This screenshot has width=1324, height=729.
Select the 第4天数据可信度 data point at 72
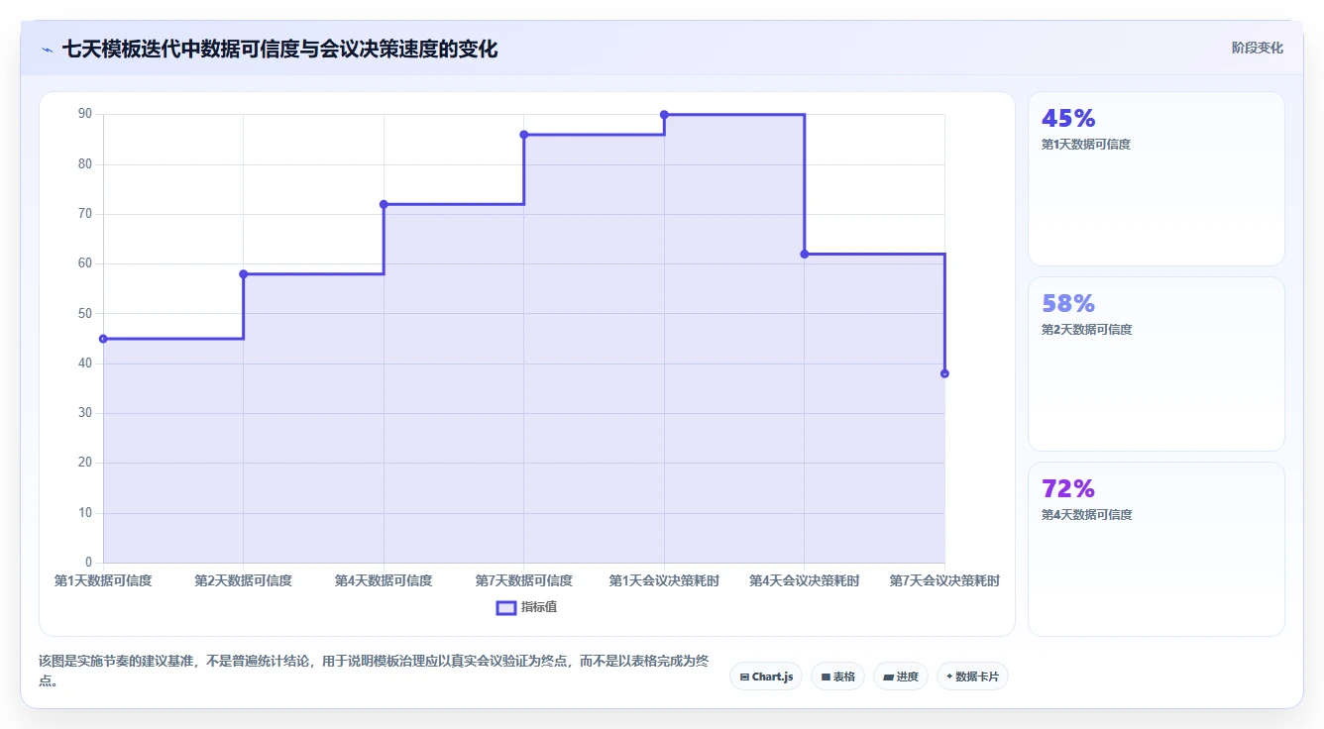coord(384,204)
